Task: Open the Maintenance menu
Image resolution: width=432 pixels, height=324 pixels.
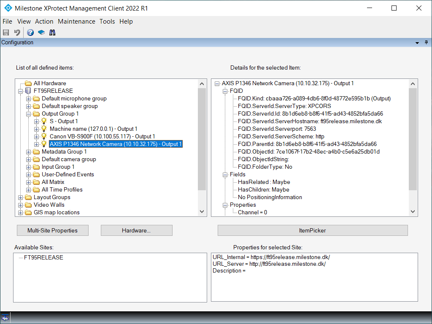Action: (77, 21)
